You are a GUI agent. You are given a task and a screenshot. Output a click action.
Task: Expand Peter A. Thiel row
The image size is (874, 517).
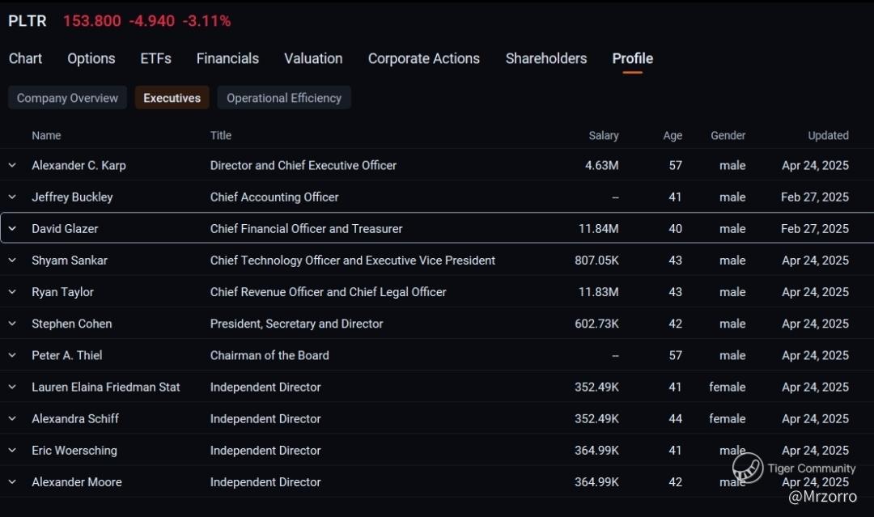click(12, 354)
